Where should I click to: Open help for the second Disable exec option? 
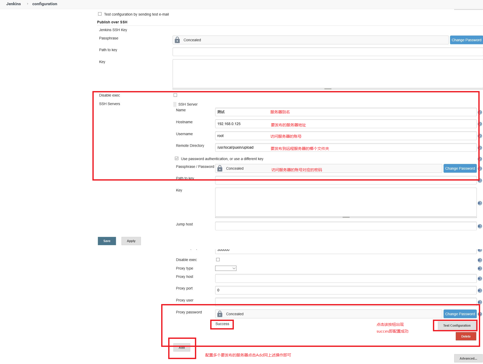tap(480, 260)
